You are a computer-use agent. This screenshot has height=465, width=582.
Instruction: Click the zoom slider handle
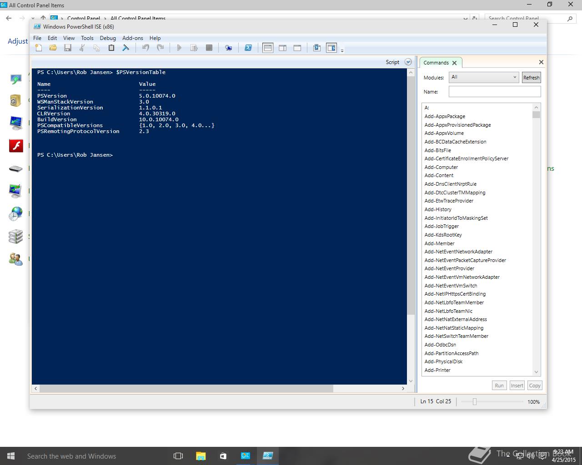(x=474, y=401)
